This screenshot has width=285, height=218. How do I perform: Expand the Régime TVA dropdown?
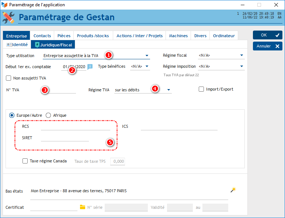click(168, 90)
